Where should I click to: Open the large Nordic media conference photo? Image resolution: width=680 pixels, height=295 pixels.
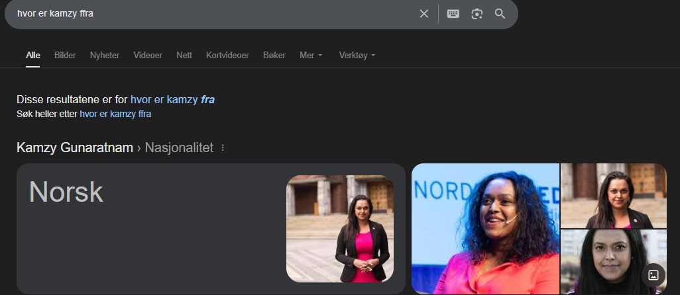pyautogui.click(x=485, y=229)
